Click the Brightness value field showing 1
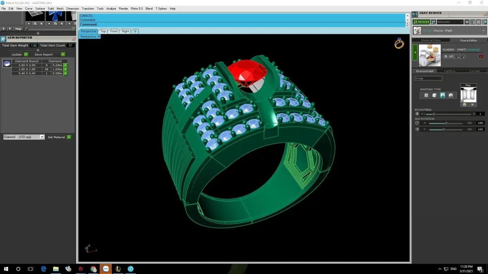 pos(480,114)
